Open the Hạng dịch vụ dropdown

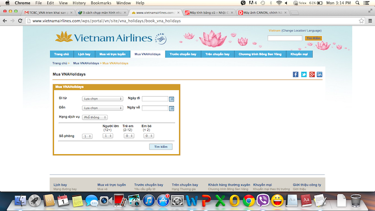click(x=95, y=117)
